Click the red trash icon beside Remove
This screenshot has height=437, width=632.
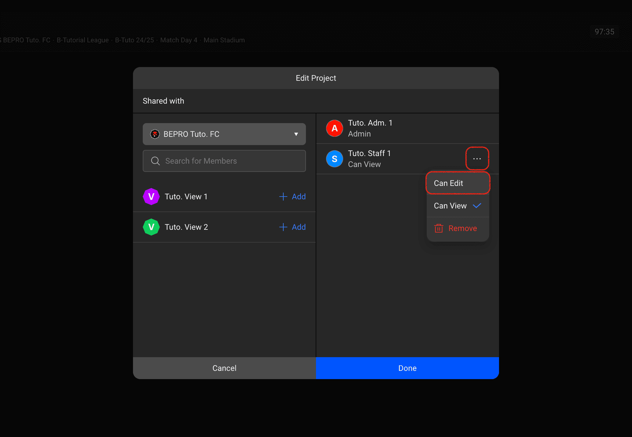(x=439, y=228)
